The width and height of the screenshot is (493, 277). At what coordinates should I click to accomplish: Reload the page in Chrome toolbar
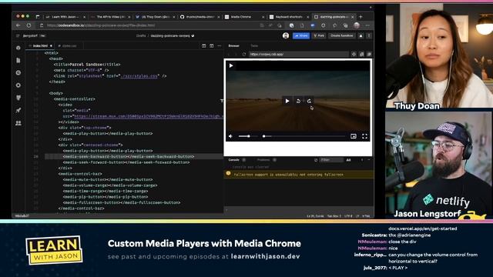click(x=29, y=25)
